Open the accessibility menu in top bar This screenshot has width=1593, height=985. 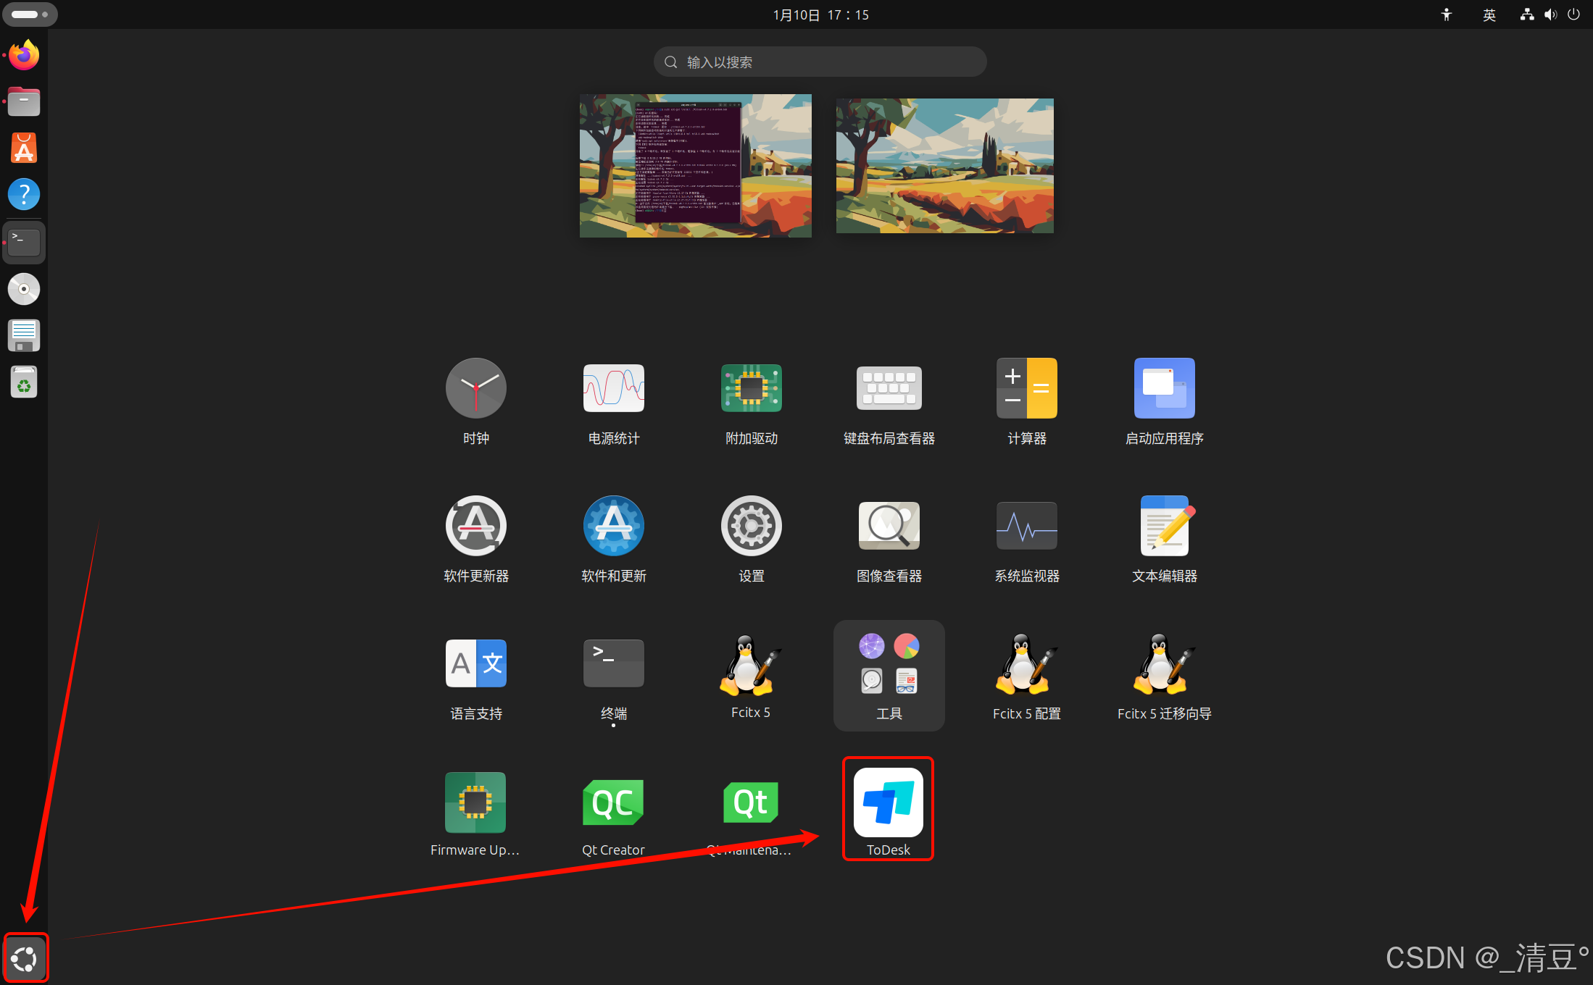1447,14
